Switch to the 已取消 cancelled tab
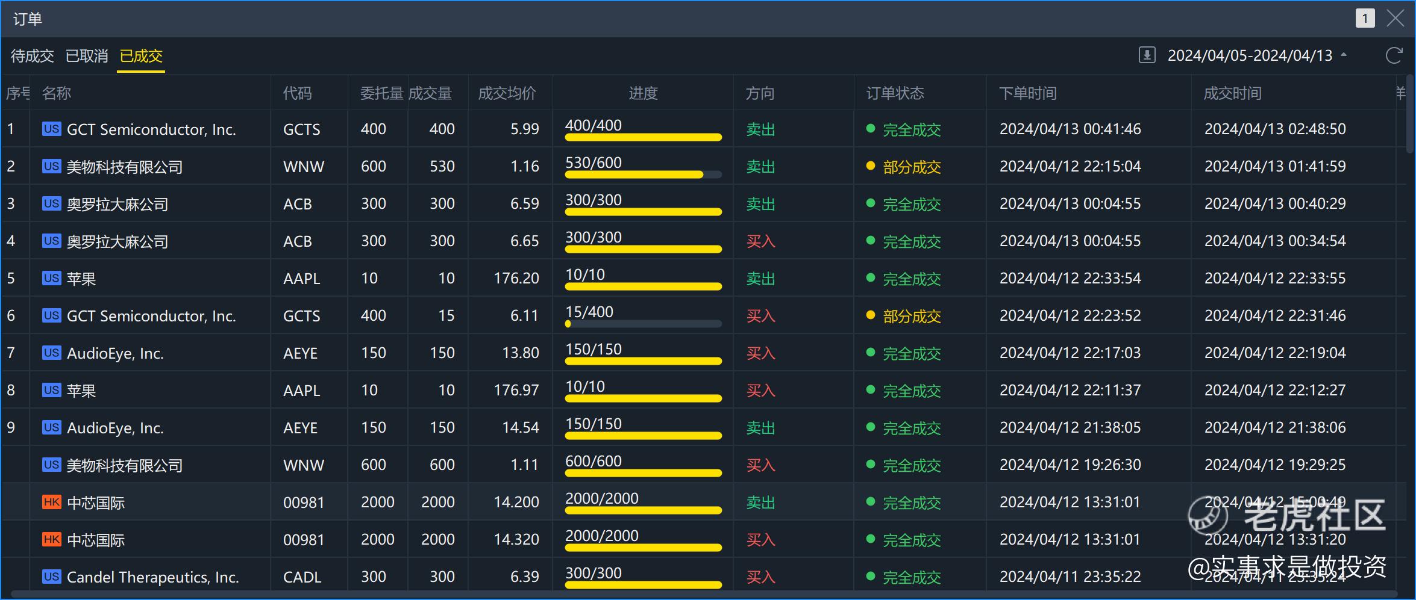1416x600 pixels. click(87, 56)
